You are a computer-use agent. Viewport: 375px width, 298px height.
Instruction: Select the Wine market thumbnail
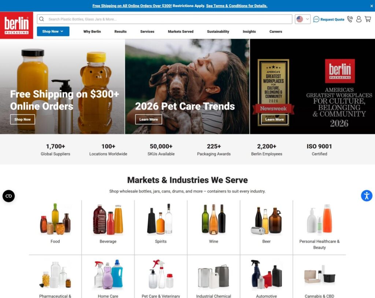point(214,219)
